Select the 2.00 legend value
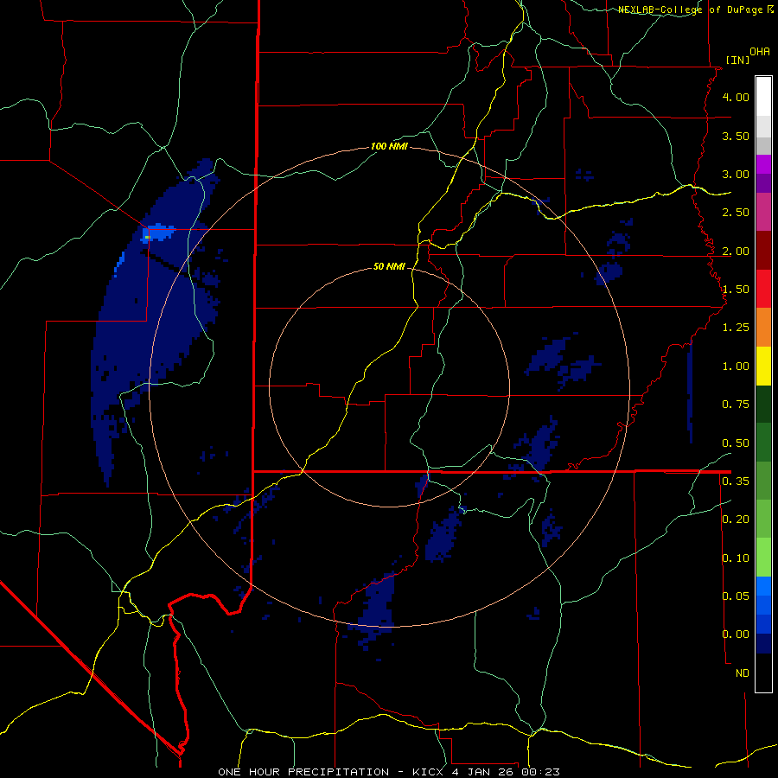This screenshot has height=778, width=778. [x=736, y=251]
